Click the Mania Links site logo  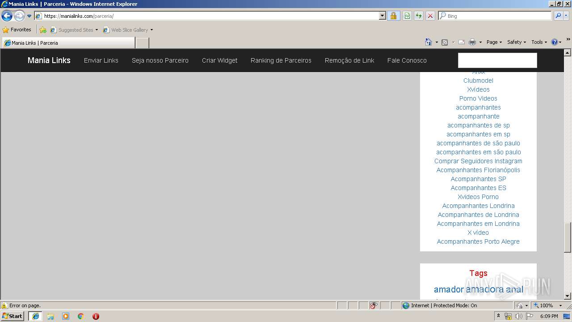pos(49,60)
